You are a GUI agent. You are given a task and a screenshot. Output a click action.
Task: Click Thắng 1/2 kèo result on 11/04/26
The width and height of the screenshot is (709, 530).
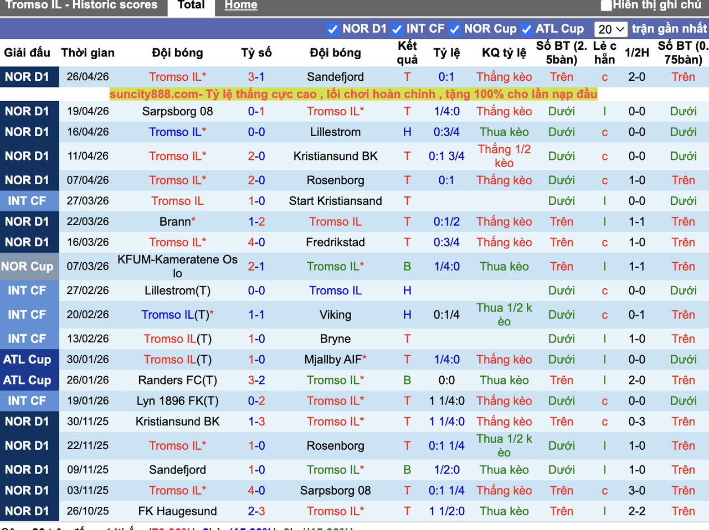504,156
